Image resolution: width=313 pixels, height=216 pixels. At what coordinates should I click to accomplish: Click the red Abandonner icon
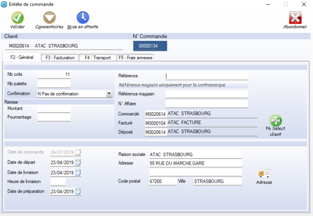coord(295,18)
